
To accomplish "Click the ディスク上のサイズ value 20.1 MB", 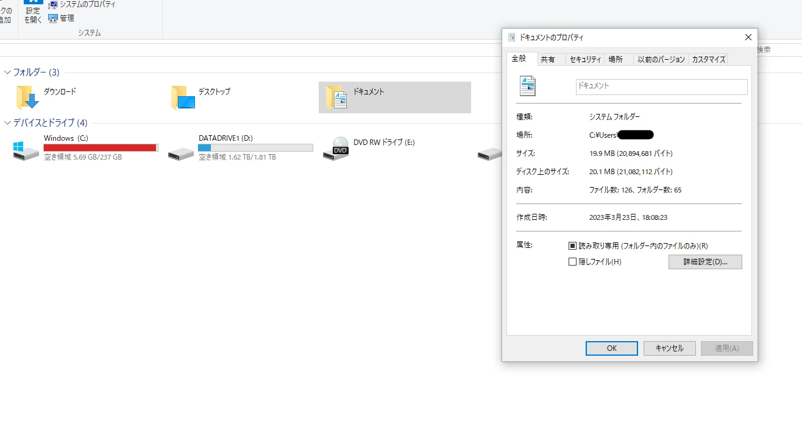I will (x=631, y=172).
